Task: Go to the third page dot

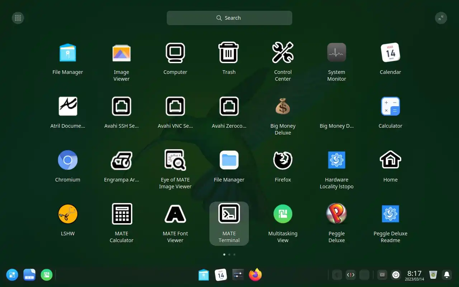Action: 235,254
